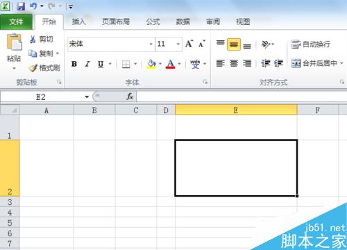Screen dimensions: 347x250
Task: Open the 文件 (File) tab
Action: pos(16,22)
